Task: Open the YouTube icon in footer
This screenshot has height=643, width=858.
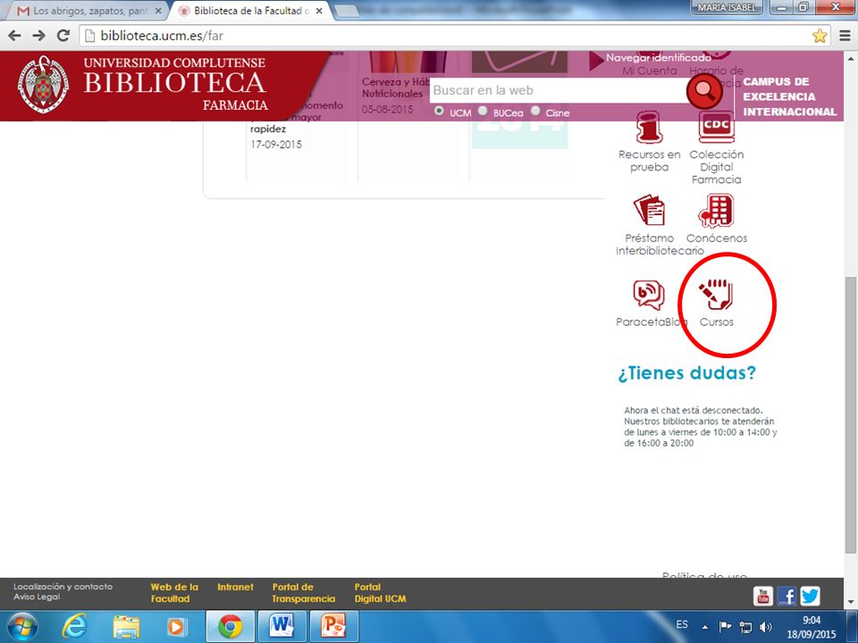Action: pos(762,596)
